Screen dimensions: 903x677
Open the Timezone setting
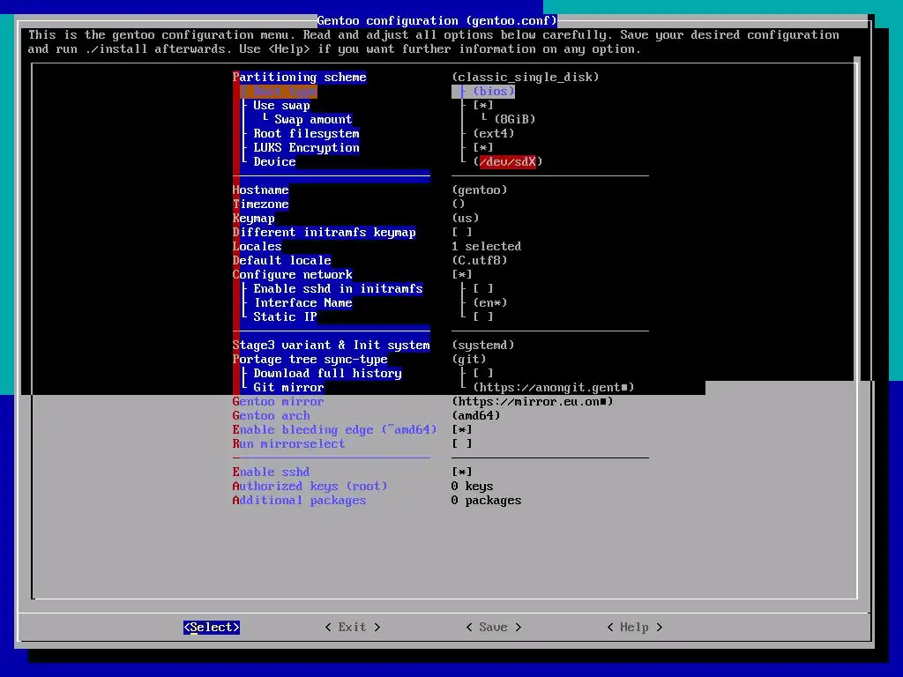coord(260,204)
